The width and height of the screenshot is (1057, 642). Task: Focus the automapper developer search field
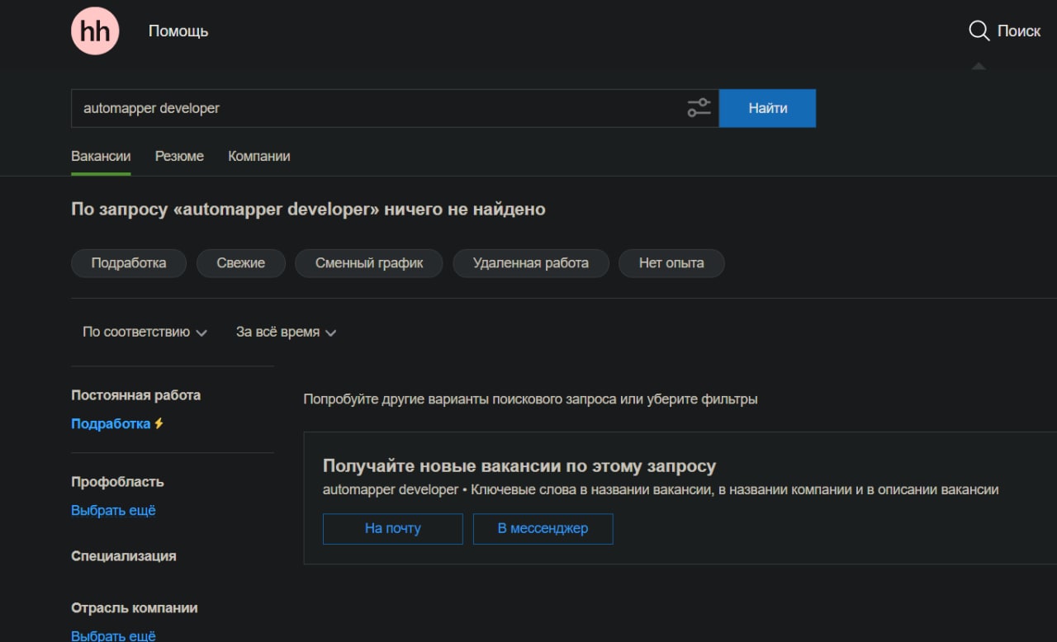pos(372,108)
